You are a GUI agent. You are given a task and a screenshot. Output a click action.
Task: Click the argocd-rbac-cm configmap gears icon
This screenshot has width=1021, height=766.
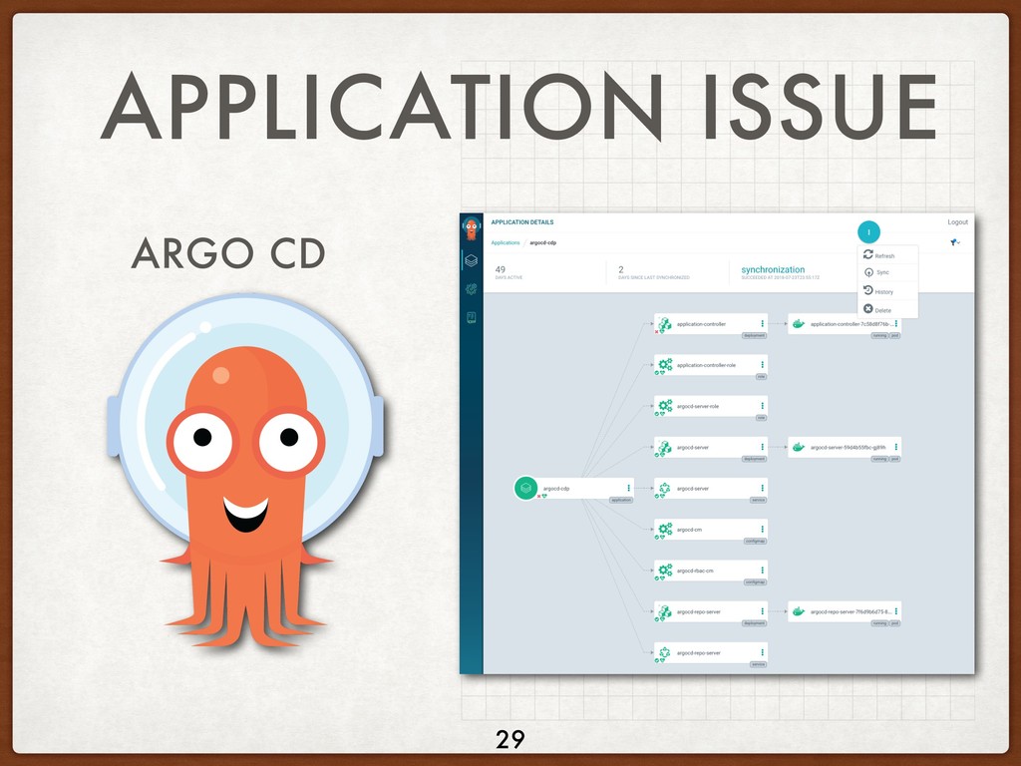click(665, 570)
